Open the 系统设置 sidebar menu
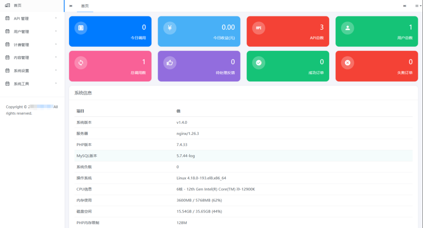Image resolution: width=423 pixels, height=228 pixels. pos(21,71)
